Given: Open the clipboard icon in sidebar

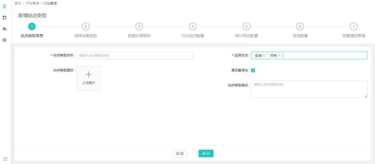Looking at the screenshot, I should 5,17.
